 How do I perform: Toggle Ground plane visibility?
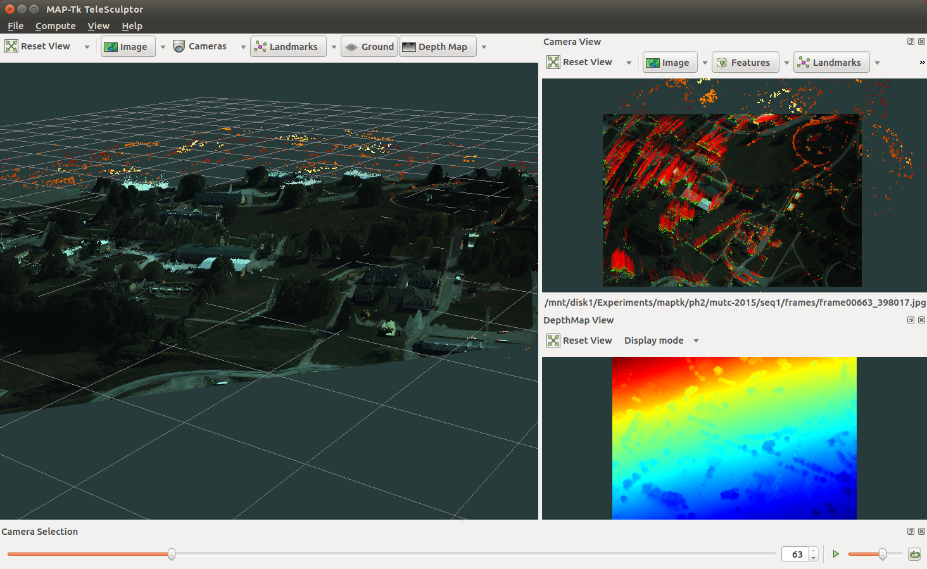point(369,47)
